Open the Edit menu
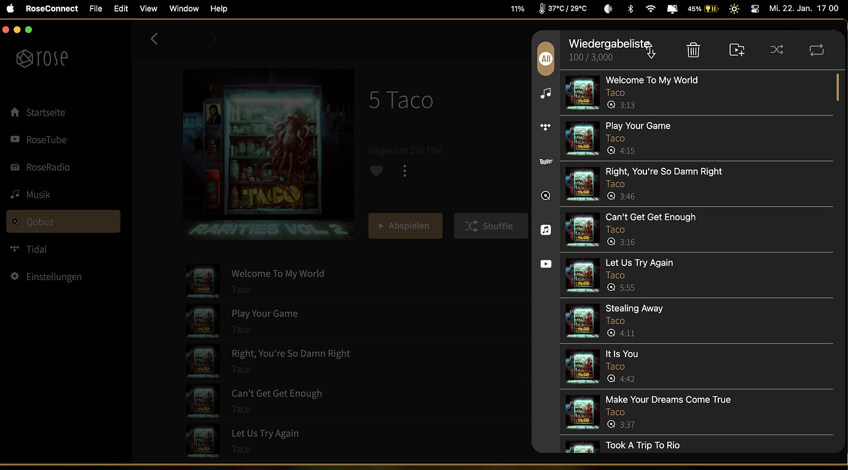This screenshot has width=848, height=470. 121,9
